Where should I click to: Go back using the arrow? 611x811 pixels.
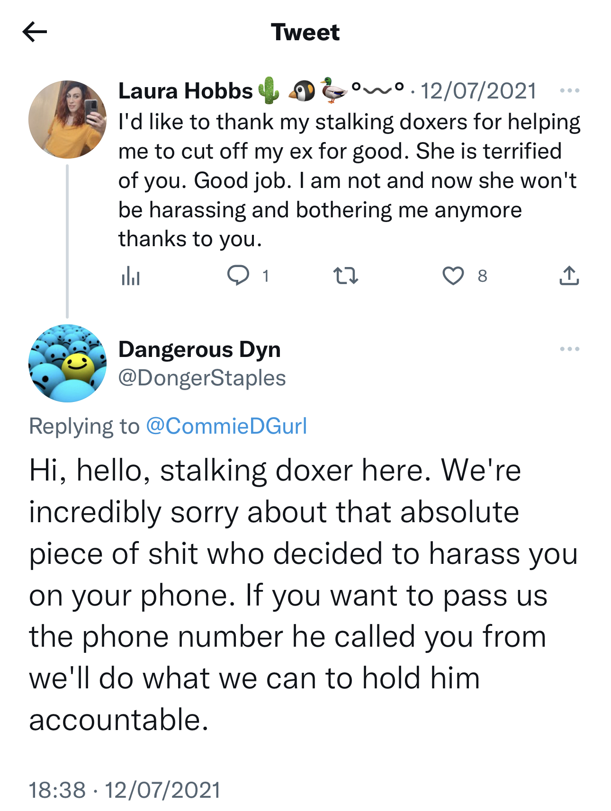[x=35, y=32]
